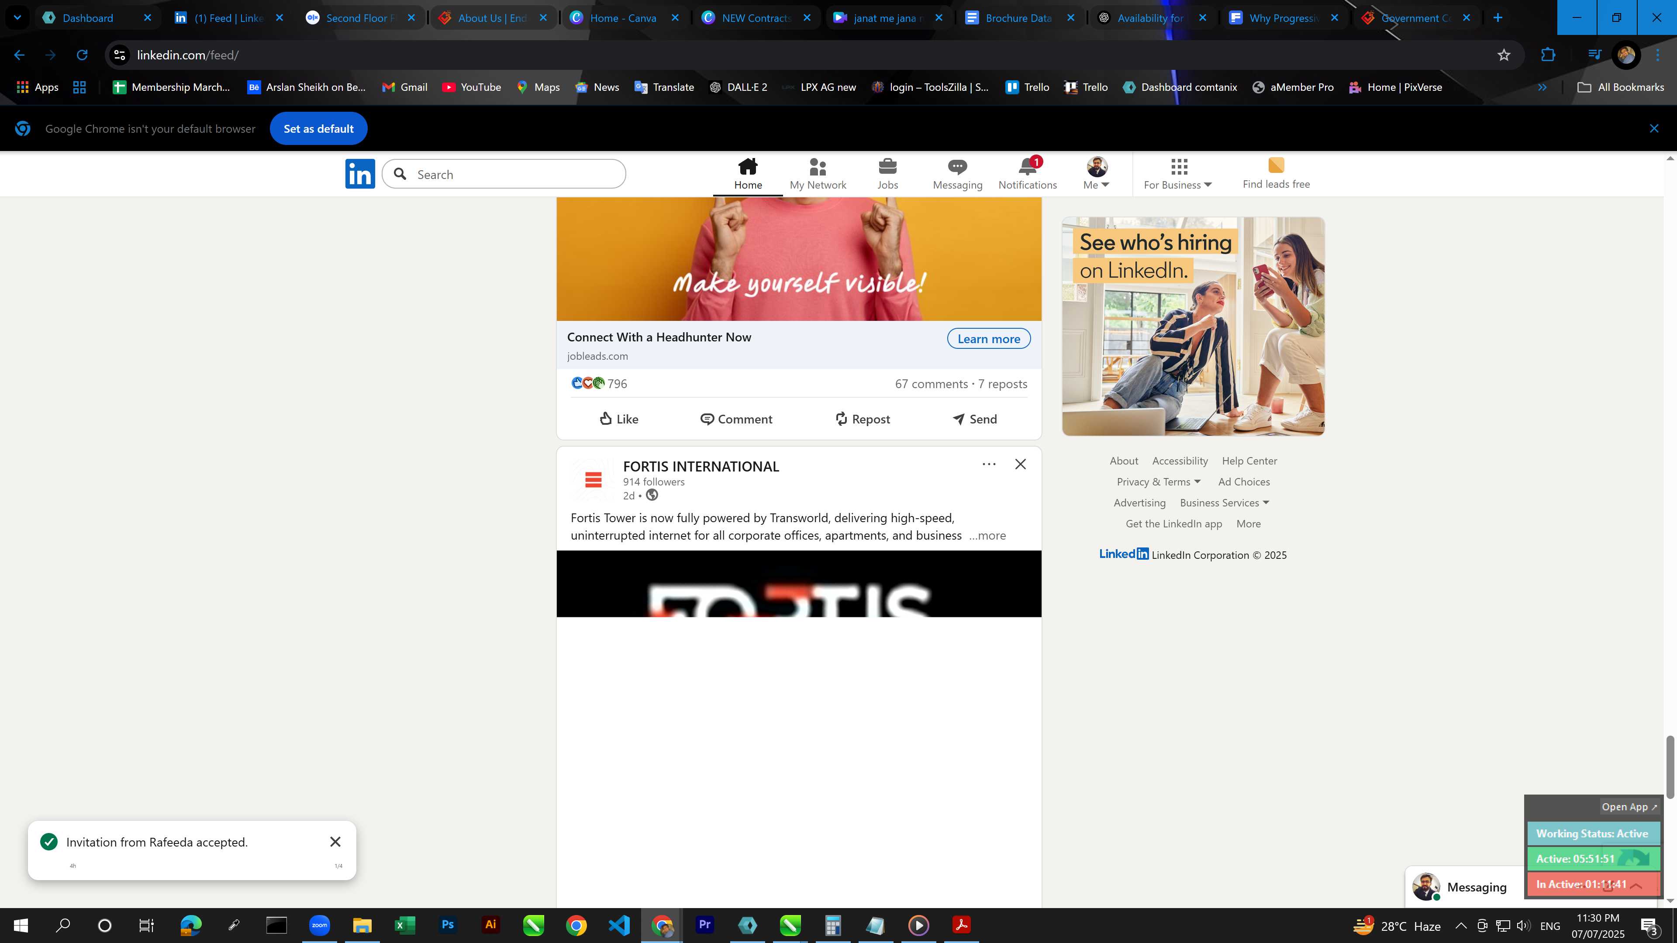1677x943 pixels.
Task: Switch to NEW Contracts tab
Action: [756, 18]
